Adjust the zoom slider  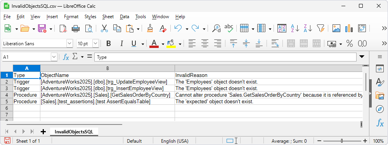(x=342, y=141)
